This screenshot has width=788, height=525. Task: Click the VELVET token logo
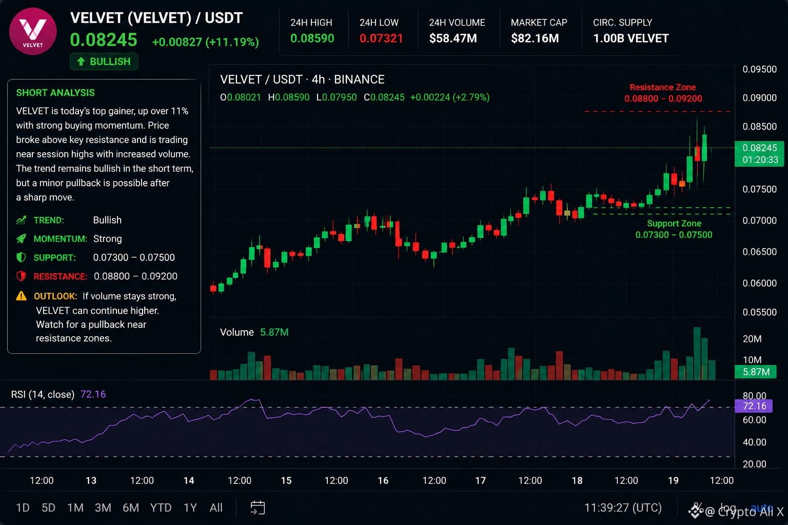pos(33,31)
